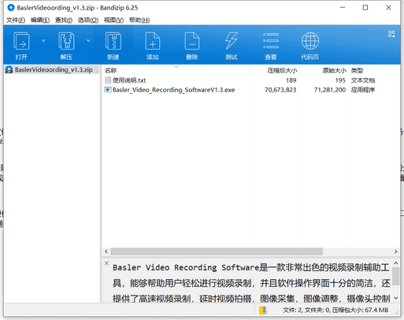Click the 文本文档 type cell
Screen dimensions: 404x320
pos(363,80)
